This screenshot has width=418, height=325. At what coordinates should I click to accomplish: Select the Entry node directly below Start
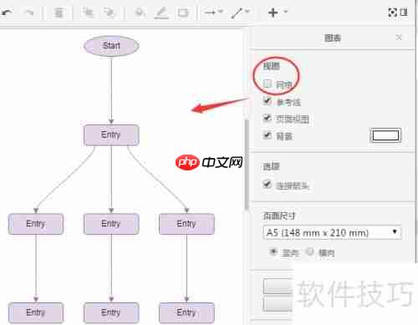111,135
